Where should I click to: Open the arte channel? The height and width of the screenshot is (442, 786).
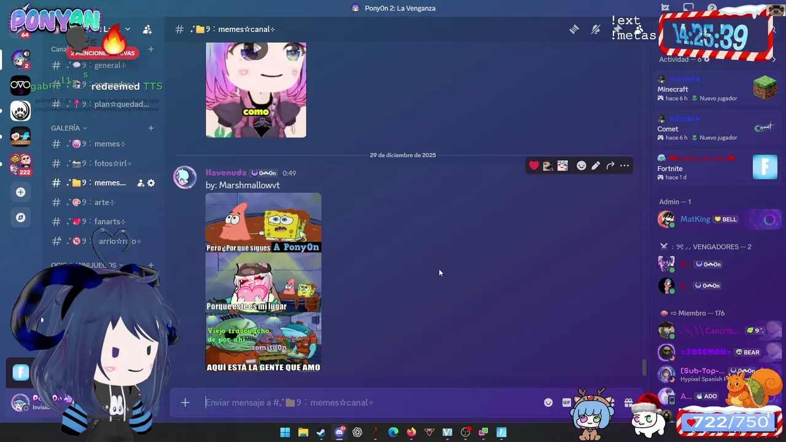tap(101, 202)
